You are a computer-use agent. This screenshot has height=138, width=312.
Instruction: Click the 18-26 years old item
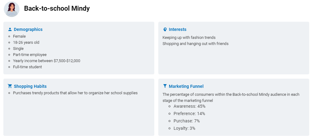click(26, 43)
